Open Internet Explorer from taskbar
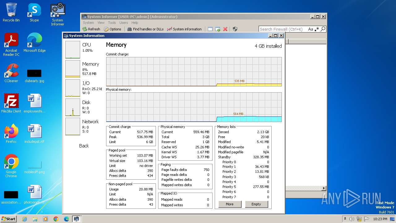Screen dimensions: 396x223 24,219
